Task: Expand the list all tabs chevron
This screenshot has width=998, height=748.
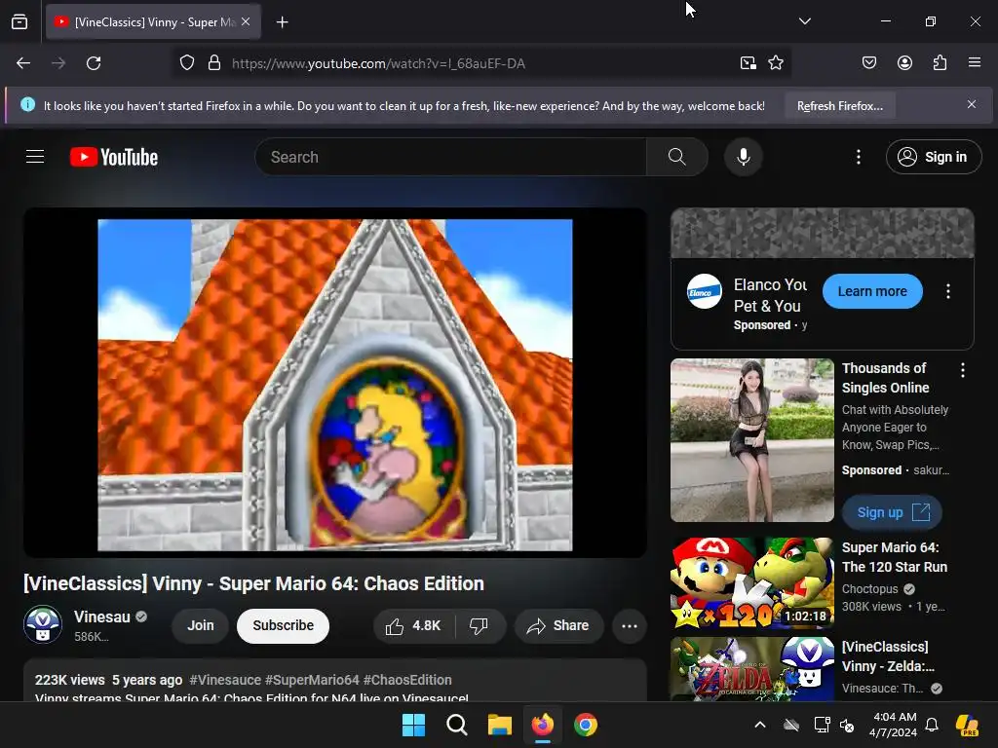Action: coord(804,21)
